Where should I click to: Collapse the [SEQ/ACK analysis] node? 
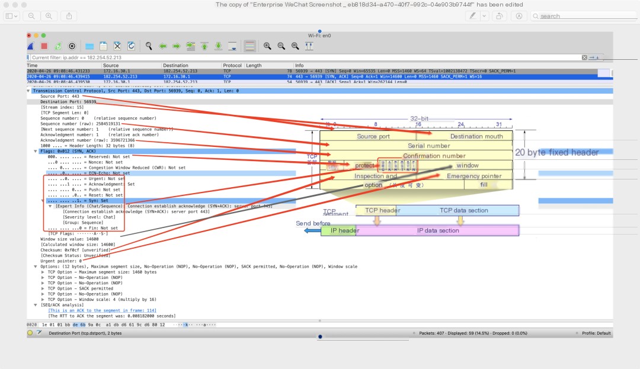(36, 305)
